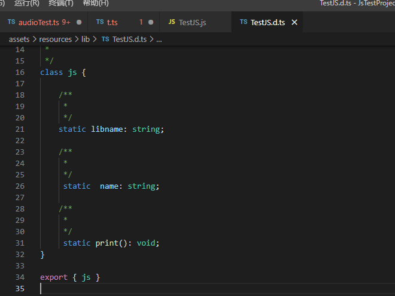
Task: Click the assets breadcrumb
Action: pyautogui.click(x=19, y=40)
